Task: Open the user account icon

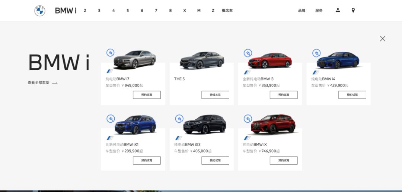Action: tap(338, 10)
